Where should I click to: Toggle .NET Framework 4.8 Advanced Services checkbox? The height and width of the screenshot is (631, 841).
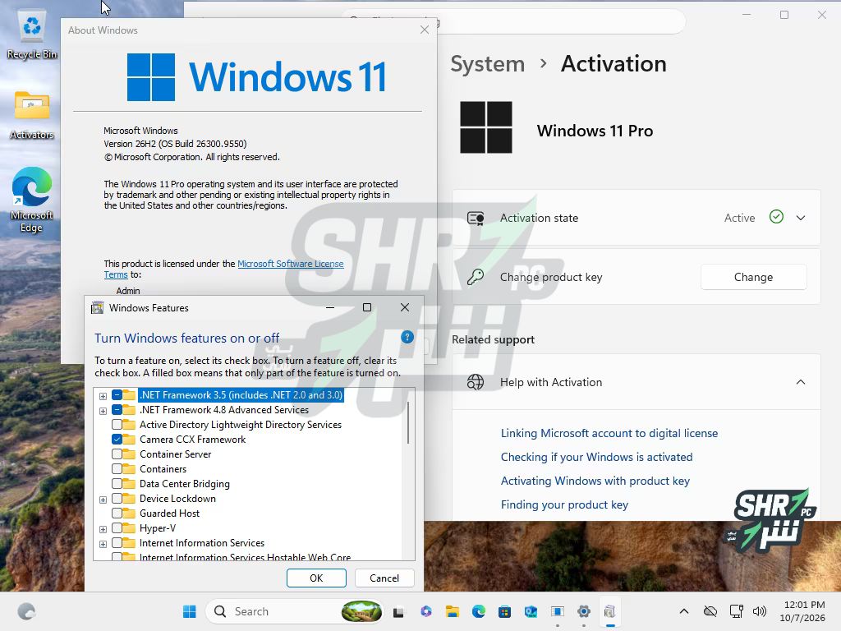click(117, 410)
